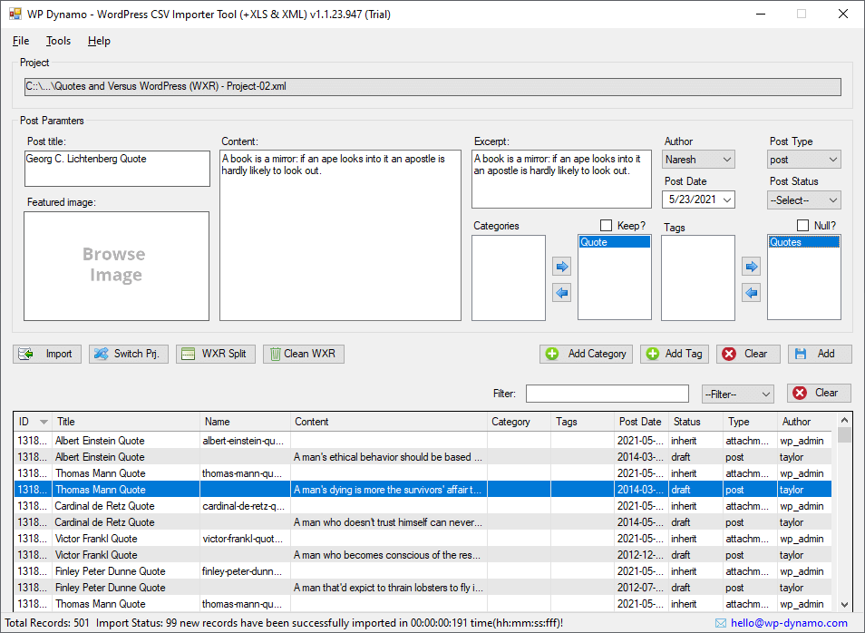This screenshot has width=865, height=633.
Task: Sort by the Post Date column header
Action: pos(642,422)
